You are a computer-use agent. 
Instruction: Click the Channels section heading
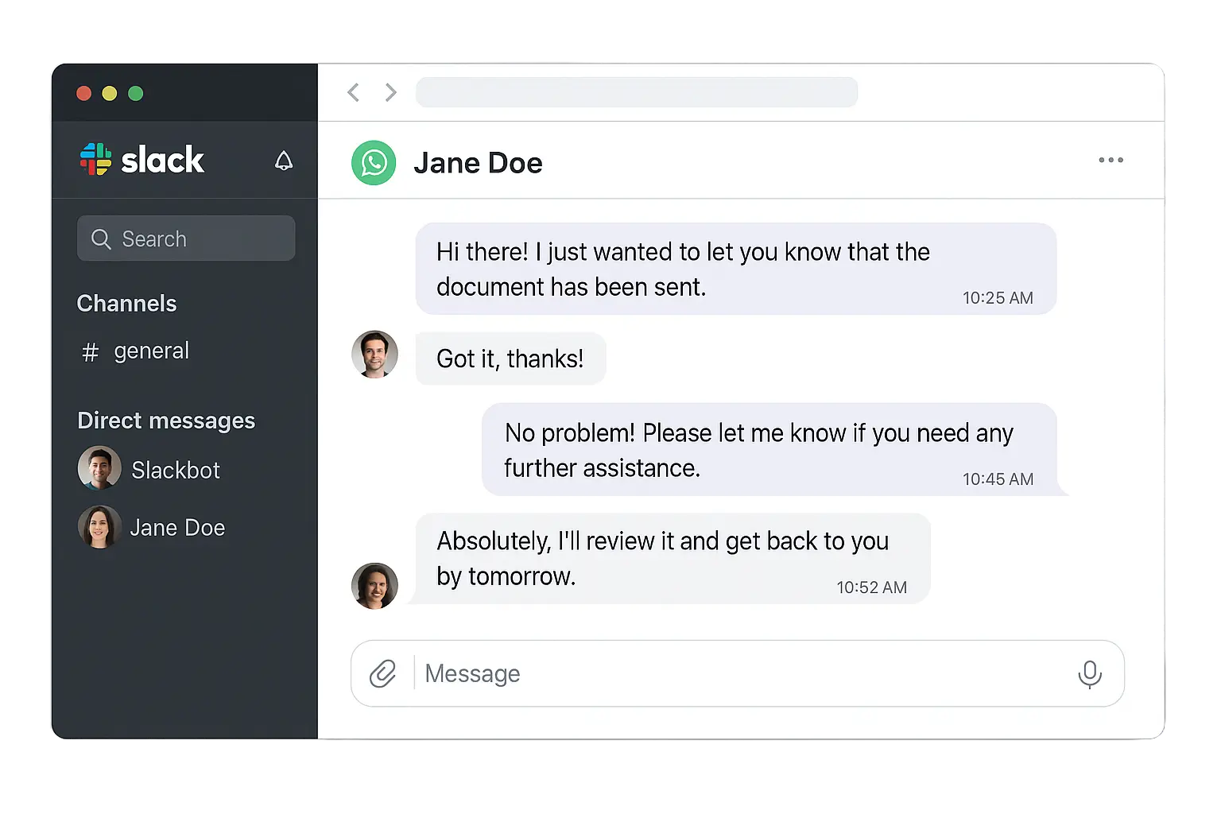tap(126, 303)
